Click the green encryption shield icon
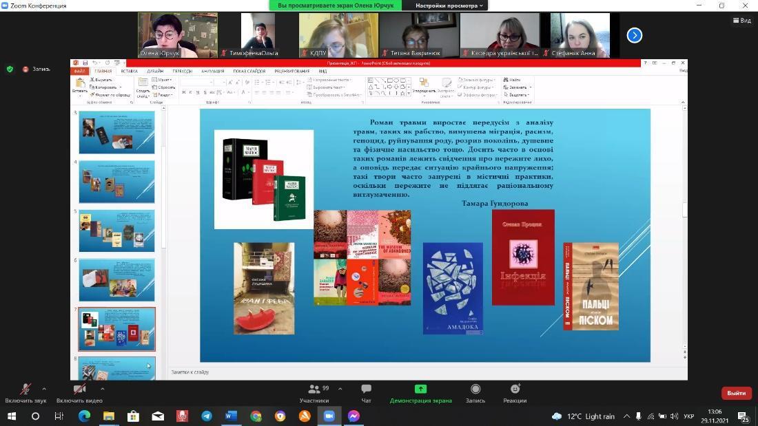This screenshot has width=758, height=426. (10, 69)
